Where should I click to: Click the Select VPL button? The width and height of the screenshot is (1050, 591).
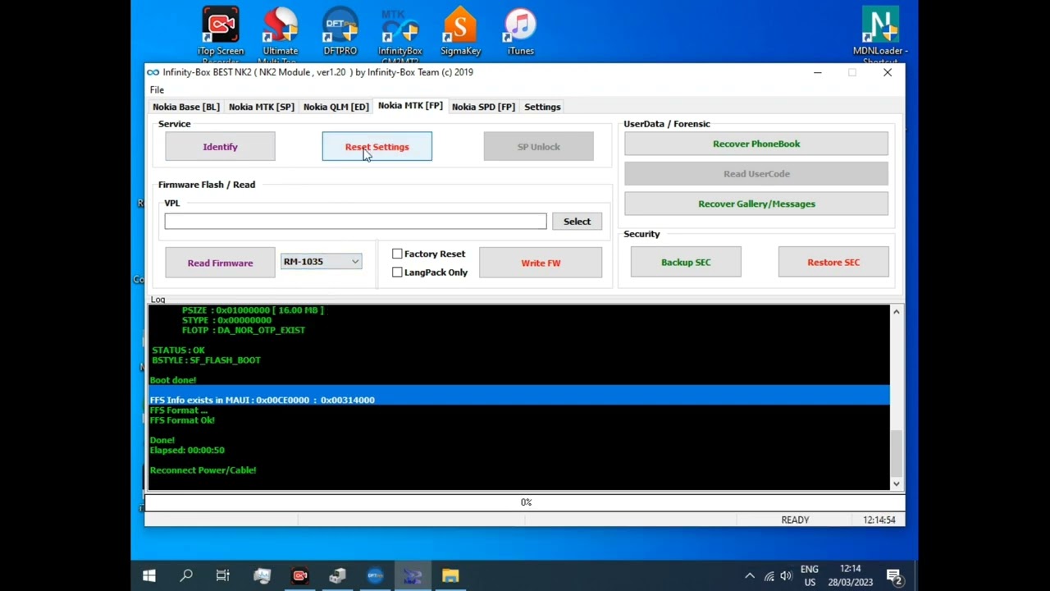point(577,222)
